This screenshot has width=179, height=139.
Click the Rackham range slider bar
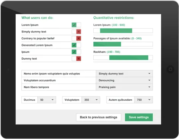click(x=123, y=58)
